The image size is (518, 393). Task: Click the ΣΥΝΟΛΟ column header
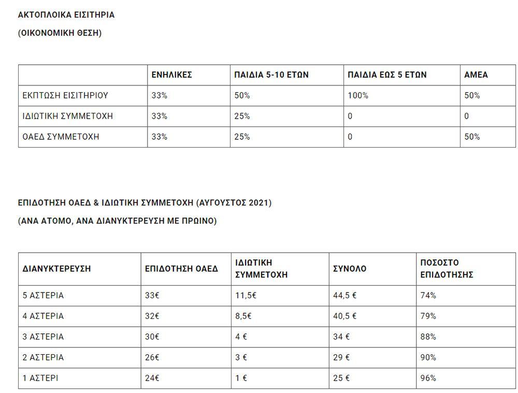click(350, 269)
